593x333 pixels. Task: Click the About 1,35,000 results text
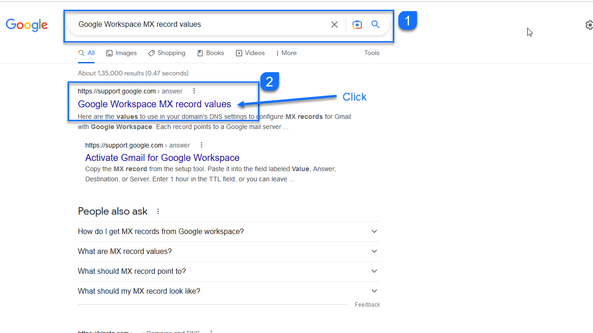pos(133,73)
